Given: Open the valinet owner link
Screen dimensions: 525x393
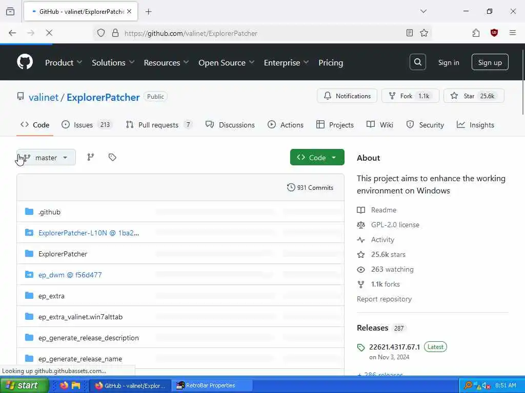Looking at the screenshot, I should (x=44, y=97).
